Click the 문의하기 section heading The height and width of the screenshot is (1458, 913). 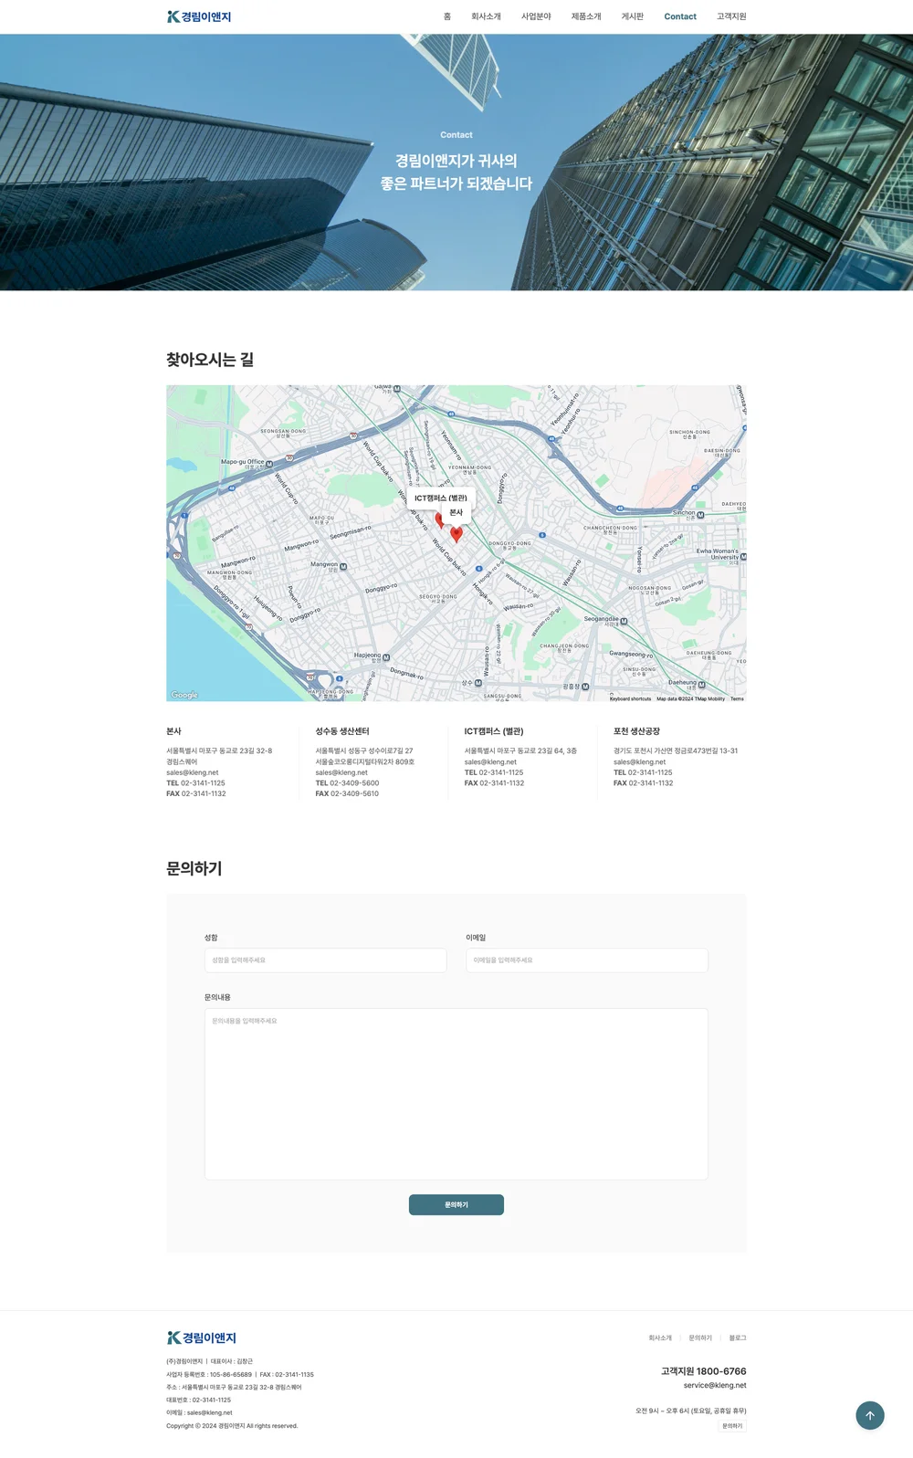pyautogui.click(x=194, y=868)
